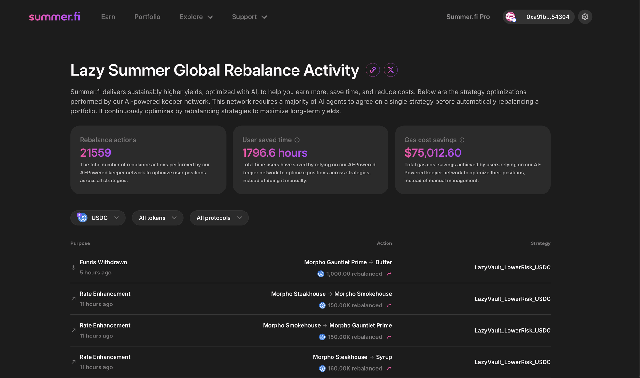640x378 pixels.
Task: Open settings gear icon in header
Action: coord(585,17)
